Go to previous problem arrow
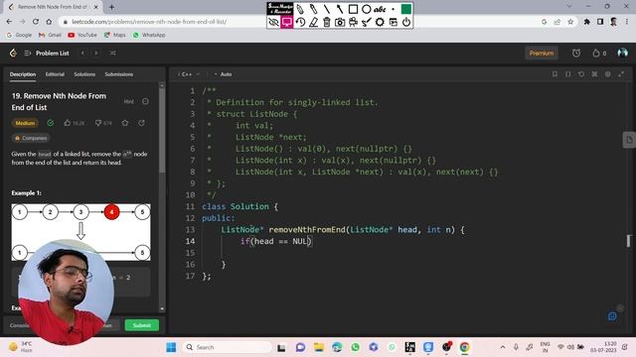This screenshot has height=357, width=636. point(82,53)
